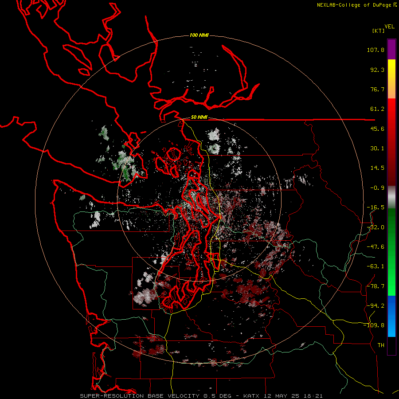This screenshot has height=399, width=399.
Task: Click the -109.8 velocity scale label
Action: [x=374, y=325]
